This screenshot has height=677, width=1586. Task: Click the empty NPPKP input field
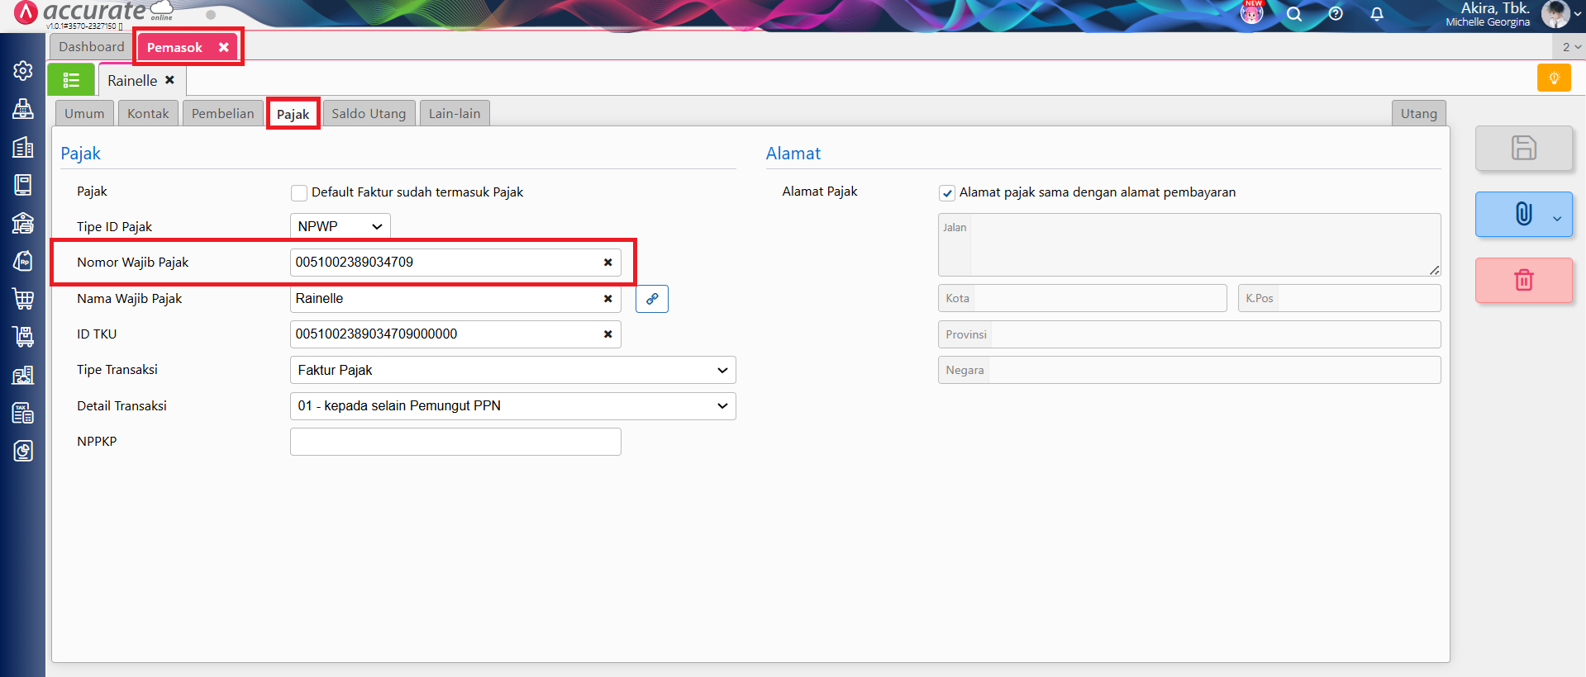tap(455, 442)
